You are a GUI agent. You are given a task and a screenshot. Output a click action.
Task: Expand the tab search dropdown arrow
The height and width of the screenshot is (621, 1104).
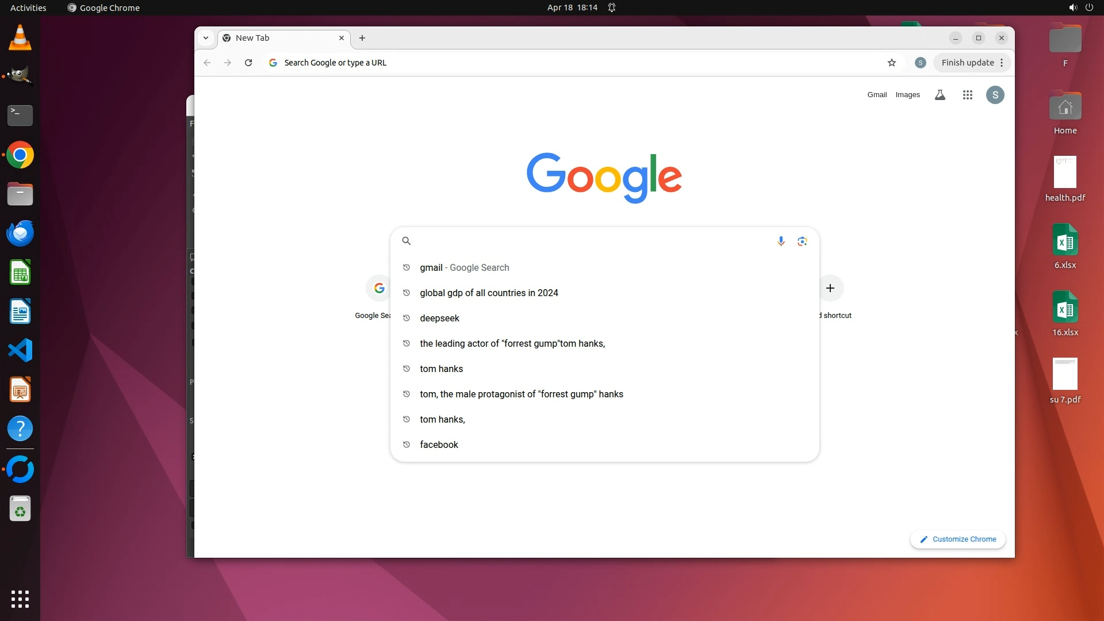(x=206, y=38)
